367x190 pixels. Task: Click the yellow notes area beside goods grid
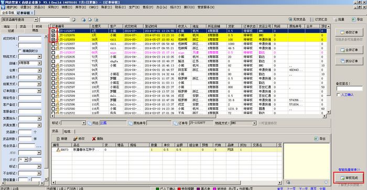307,161
